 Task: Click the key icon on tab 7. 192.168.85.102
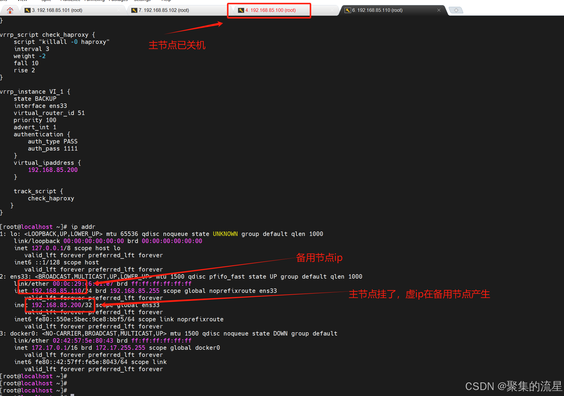point(134,10)
